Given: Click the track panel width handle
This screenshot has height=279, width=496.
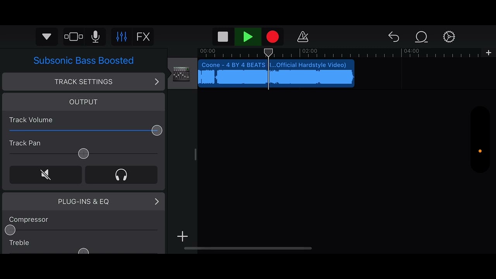Looking at the screenshot, I should 195,154.
